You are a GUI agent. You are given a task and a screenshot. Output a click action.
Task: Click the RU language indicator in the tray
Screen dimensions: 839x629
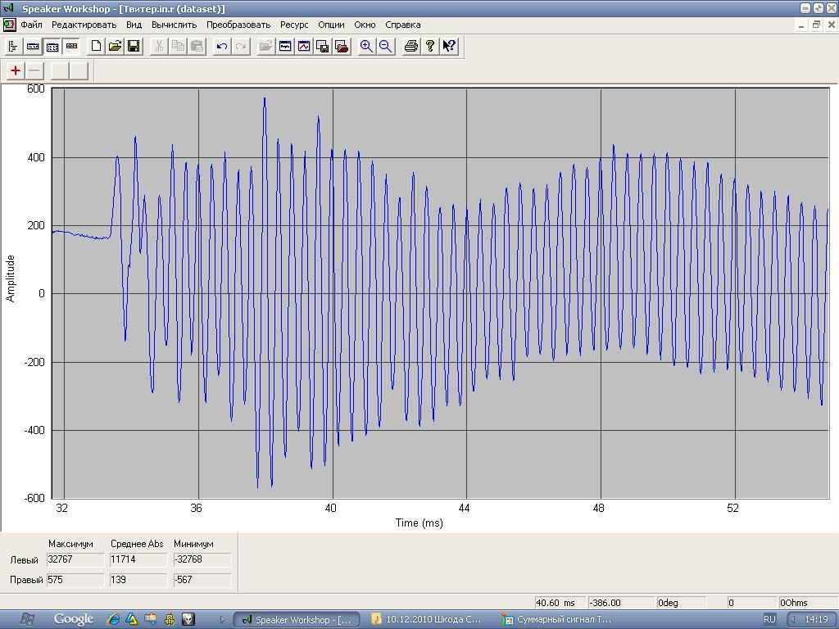pos(769,619)
